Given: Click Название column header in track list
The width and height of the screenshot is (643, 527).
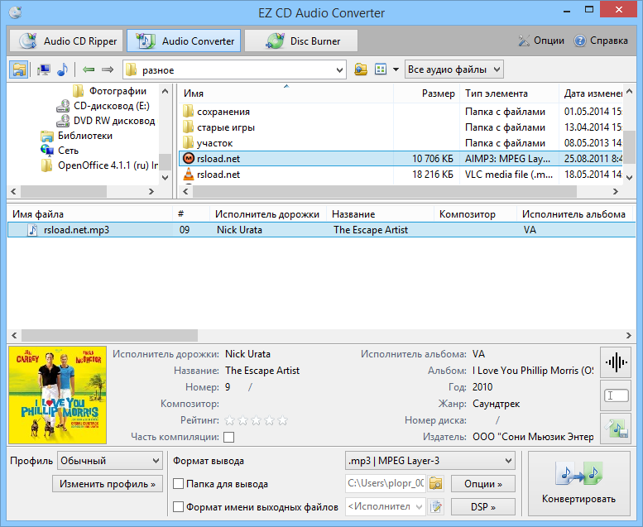Looking at the screenshot, I should (379, 214).
